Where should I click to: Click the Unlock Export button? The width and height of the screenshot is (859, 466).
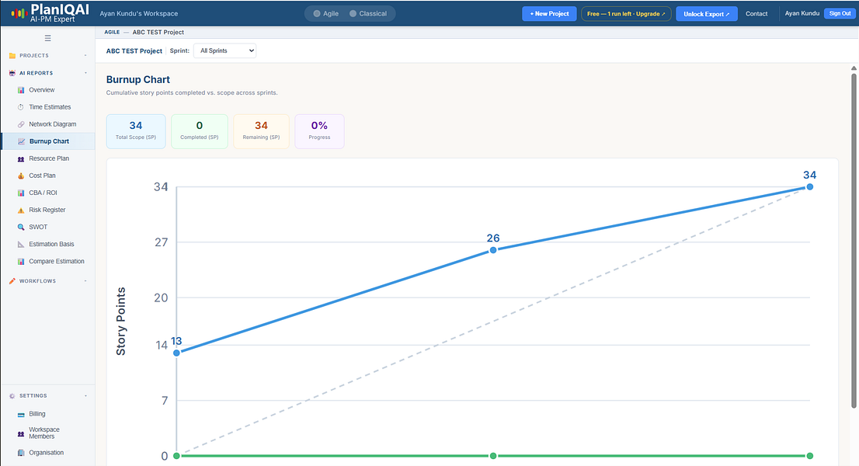tap(706, 14)
